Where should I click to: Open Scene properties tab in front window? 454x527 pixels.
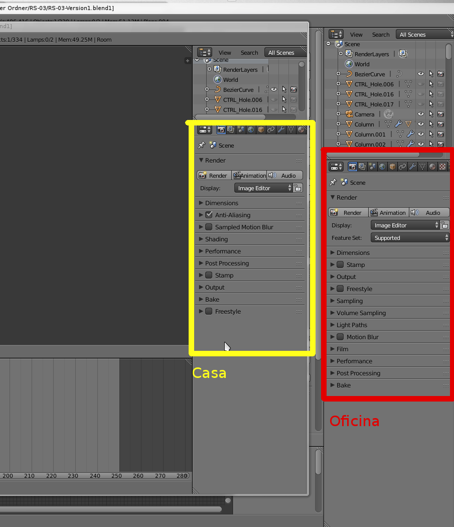click(241, 129)
